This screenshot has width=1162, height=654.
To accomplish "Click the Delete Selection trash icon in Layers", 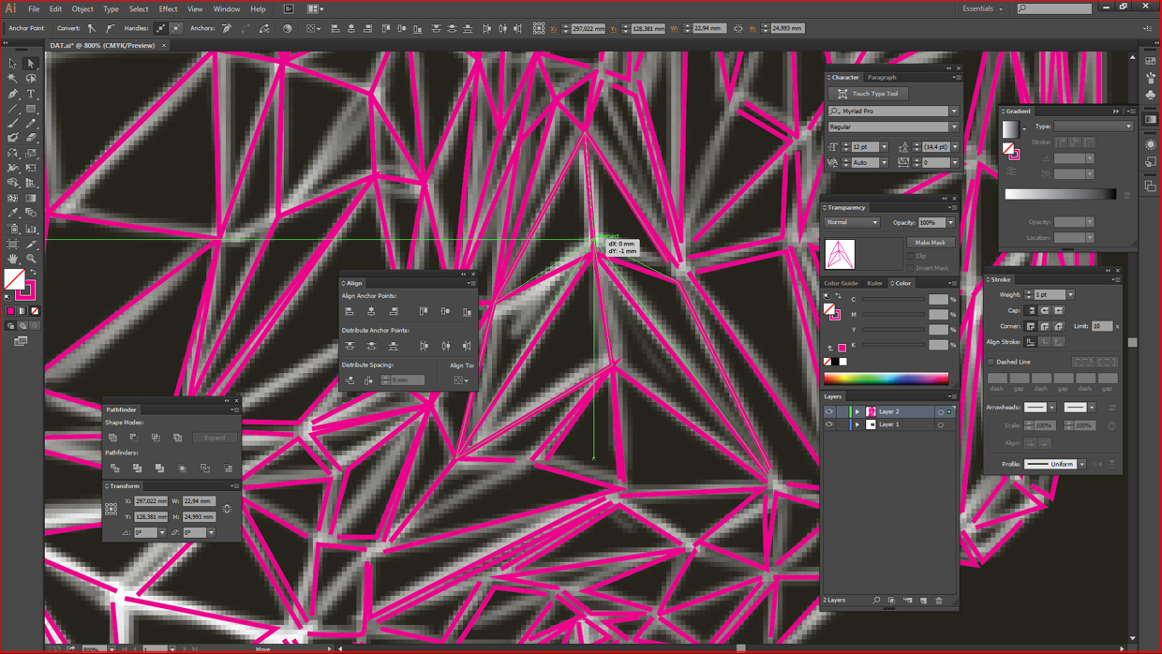I will [939, 601].
